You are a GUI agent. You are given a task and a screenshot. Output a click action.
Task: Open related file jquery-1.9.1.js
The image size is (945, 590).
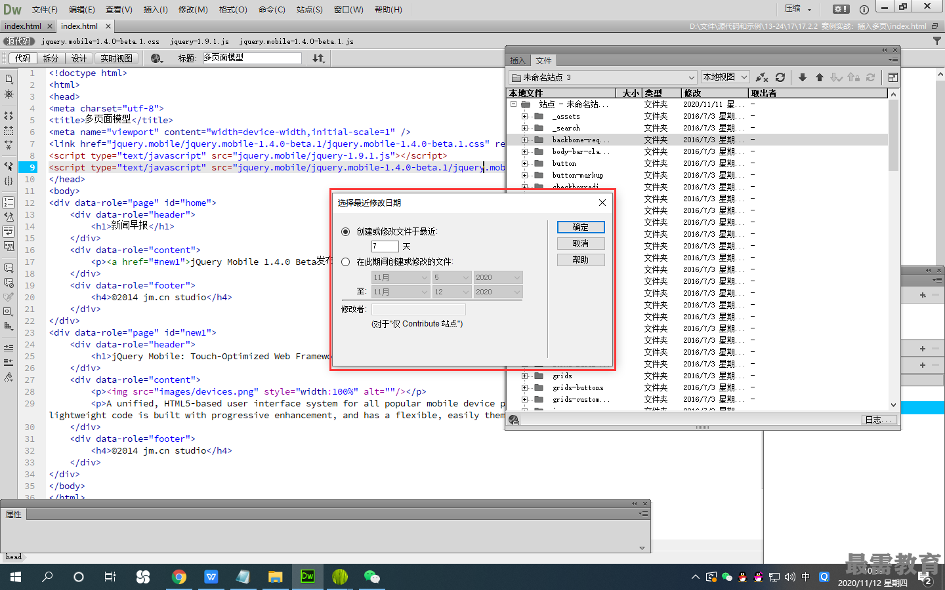click(x=199, y=41)
